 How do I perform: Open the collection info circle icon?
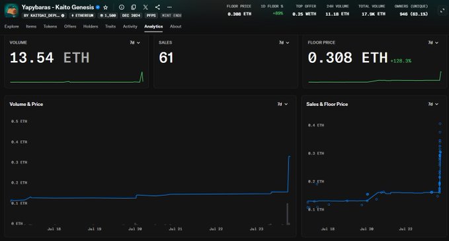122,7
